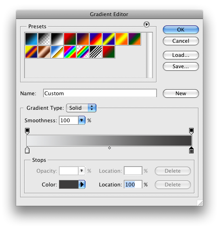Click the midpoint diamond below the gradient bar
Image resolution: width=219 pixels, height=228 pixels.
[109, 148]
